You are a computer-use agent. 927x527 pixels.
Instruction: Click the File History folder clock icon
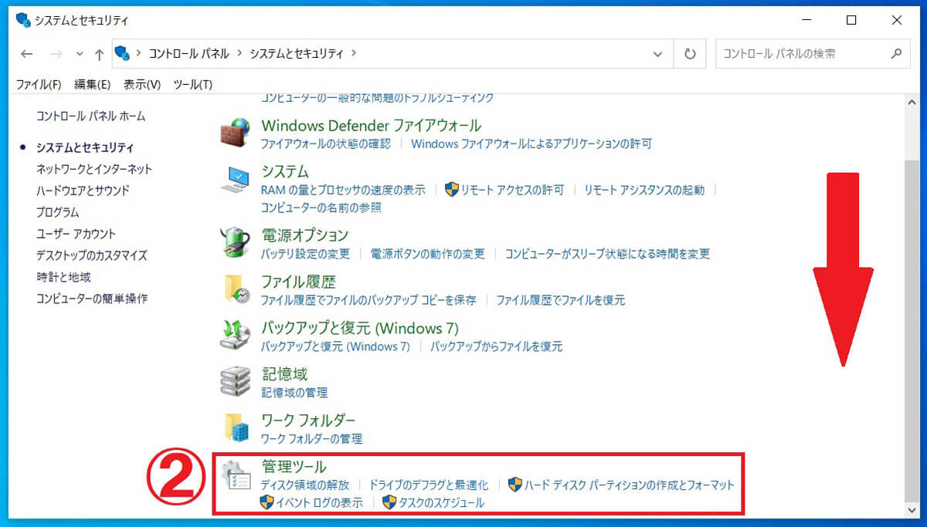pyautogui.click(x=236, y=289)
